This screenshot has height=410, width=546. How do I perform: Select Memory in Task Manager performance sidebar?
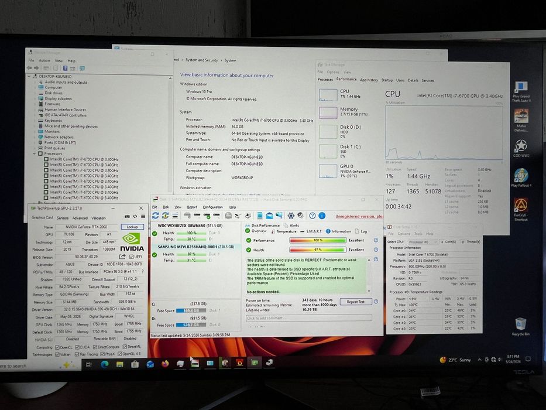(349, 111)
